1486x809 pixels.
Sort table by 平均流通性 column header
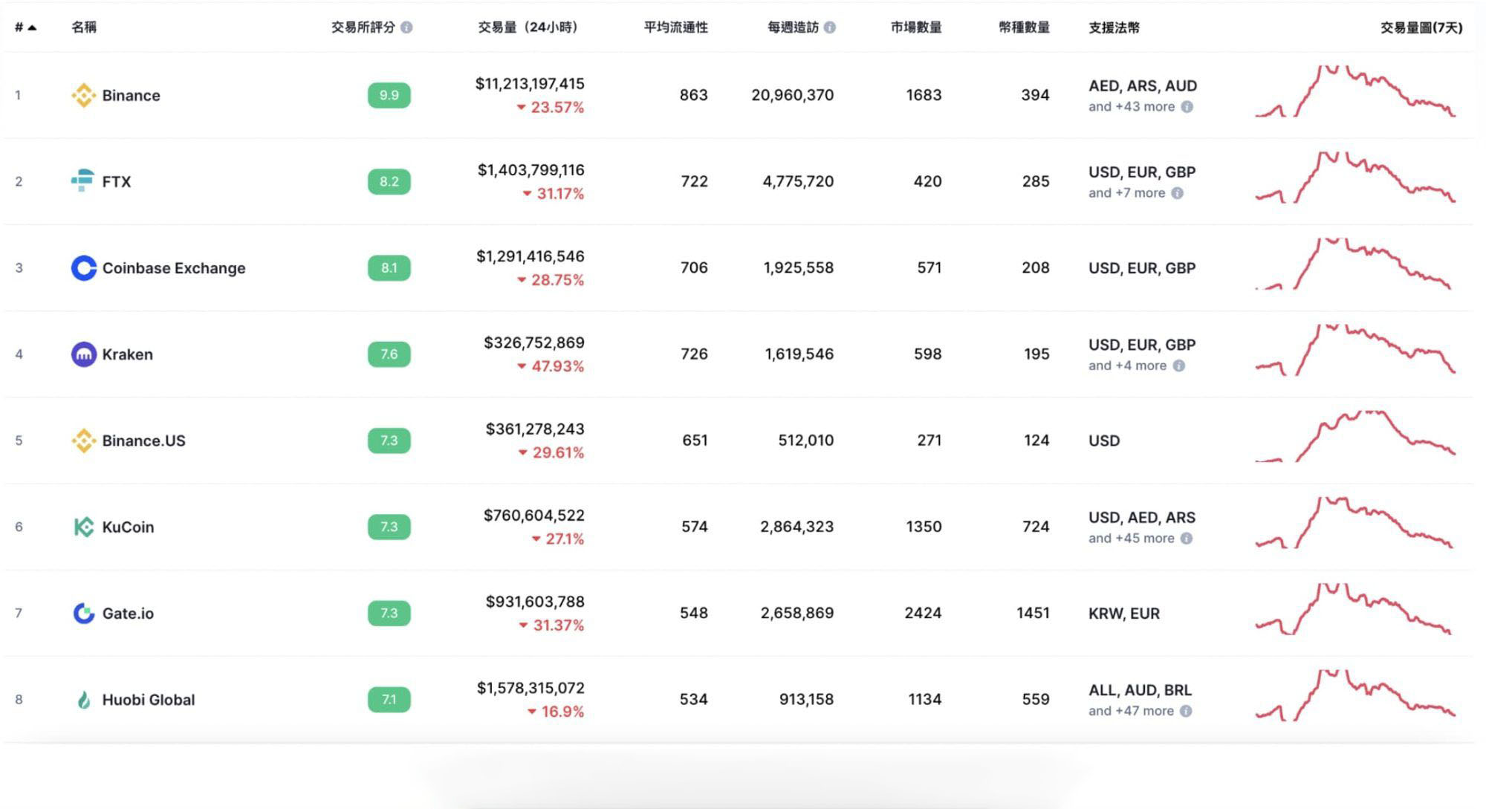pos(675,27)
